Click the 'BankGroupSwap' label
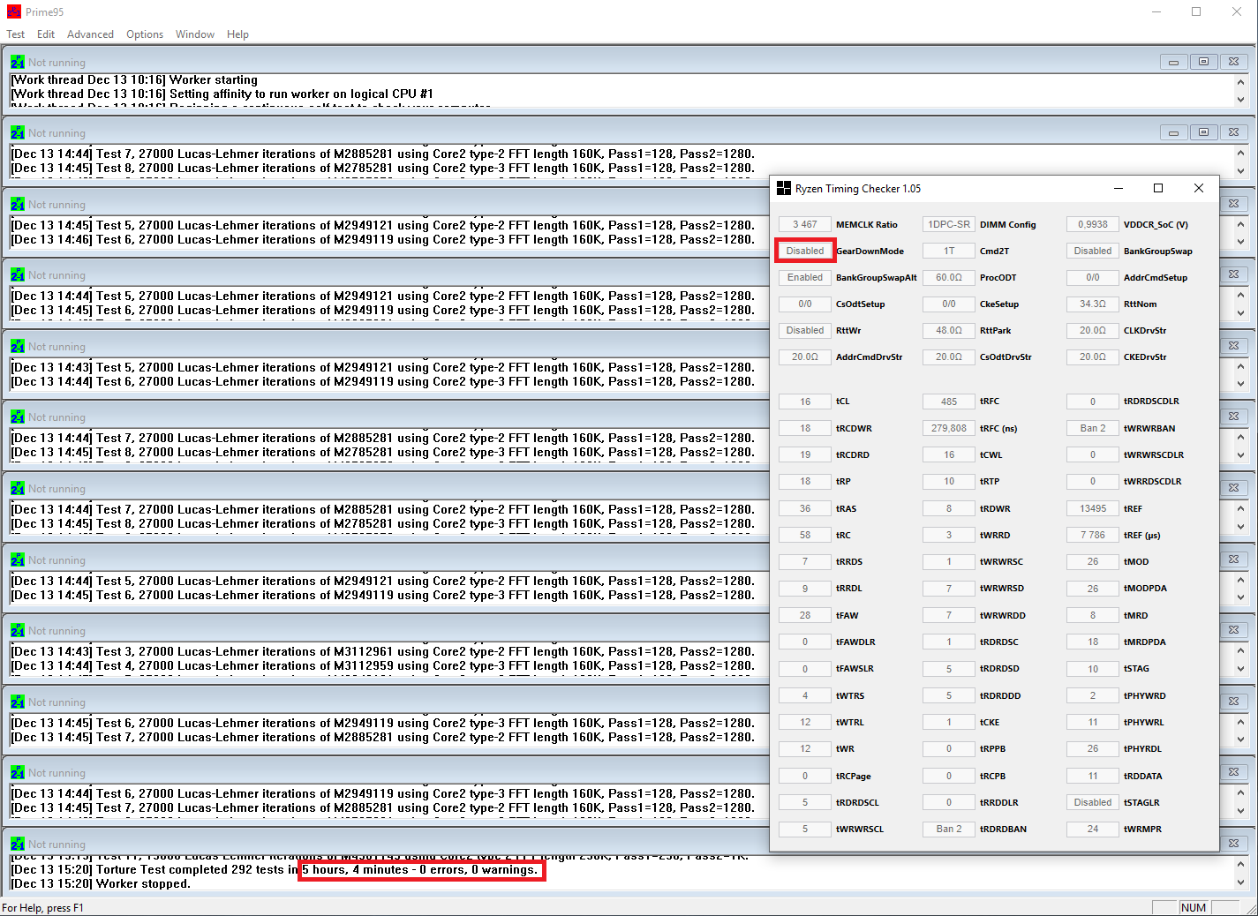This screenshot has width=1258, height=916. point(1157,252)
